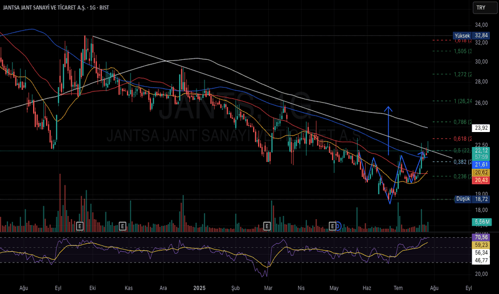The height and width of the screenshot is (294, 499).
Task: Click the 0,236 Fibonacci level label
Action: 463,176
